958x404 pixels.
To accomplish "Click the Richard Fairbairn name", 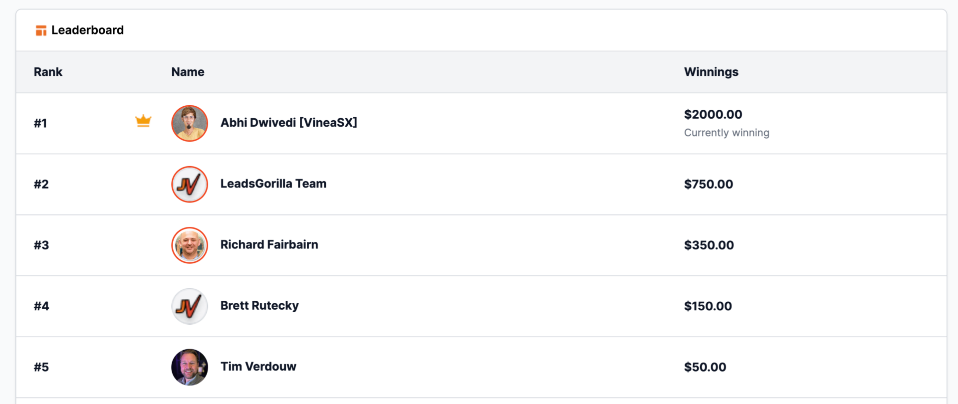I will click(269, 244).
